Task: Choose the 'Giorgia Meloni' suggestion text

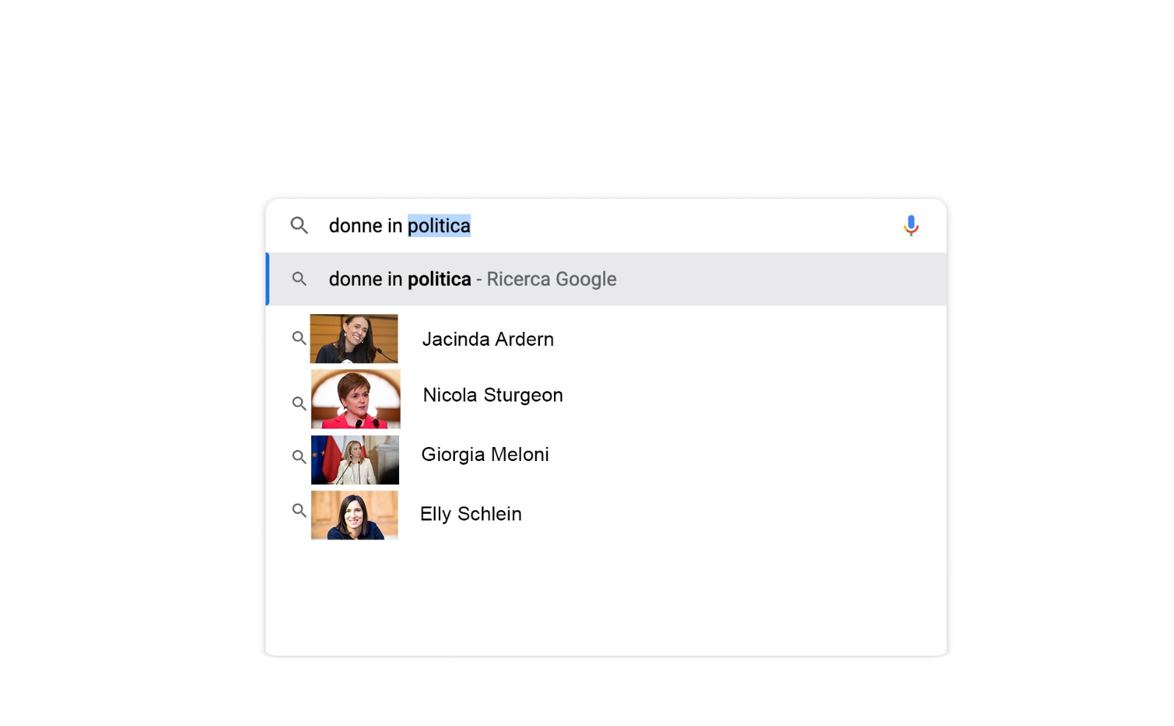Action: coord(485,454)
